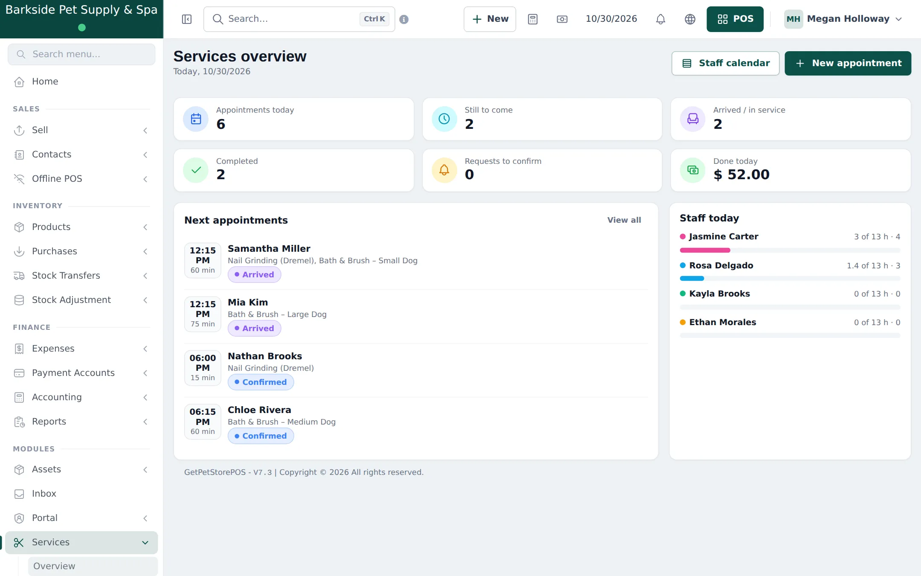This screenshot has width=921, height=576.
Task: Click Mia Kim's Arrived status badge
Action: click(x=254, y=329)
